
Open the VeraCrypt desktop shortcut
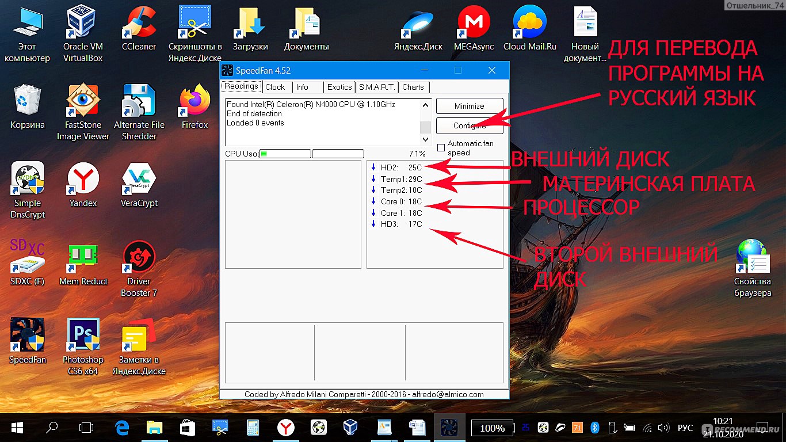tap(139, 185)
